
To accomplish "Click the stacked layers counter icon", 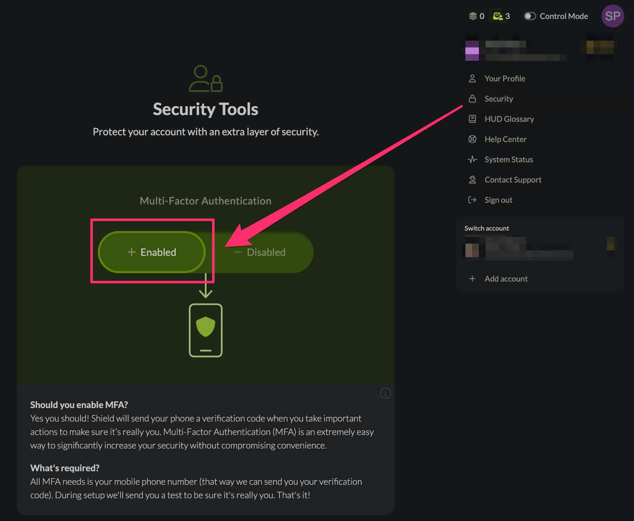I will [x=473, y=16].
